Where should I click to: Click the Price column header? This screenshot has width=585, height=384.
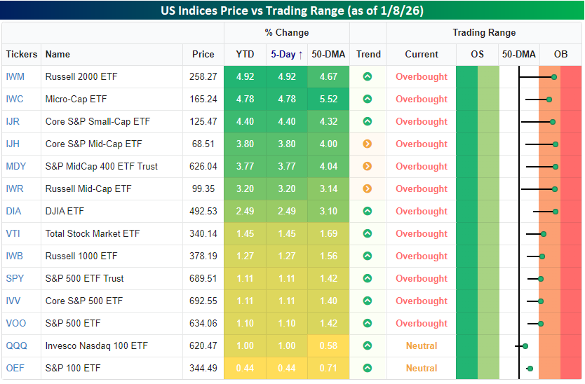(x=203, y=55)
